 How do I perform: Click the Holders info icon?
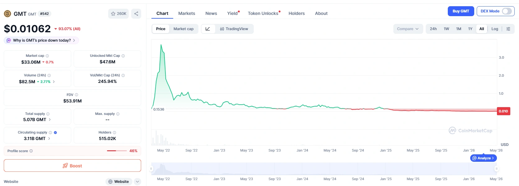[114, 133]
